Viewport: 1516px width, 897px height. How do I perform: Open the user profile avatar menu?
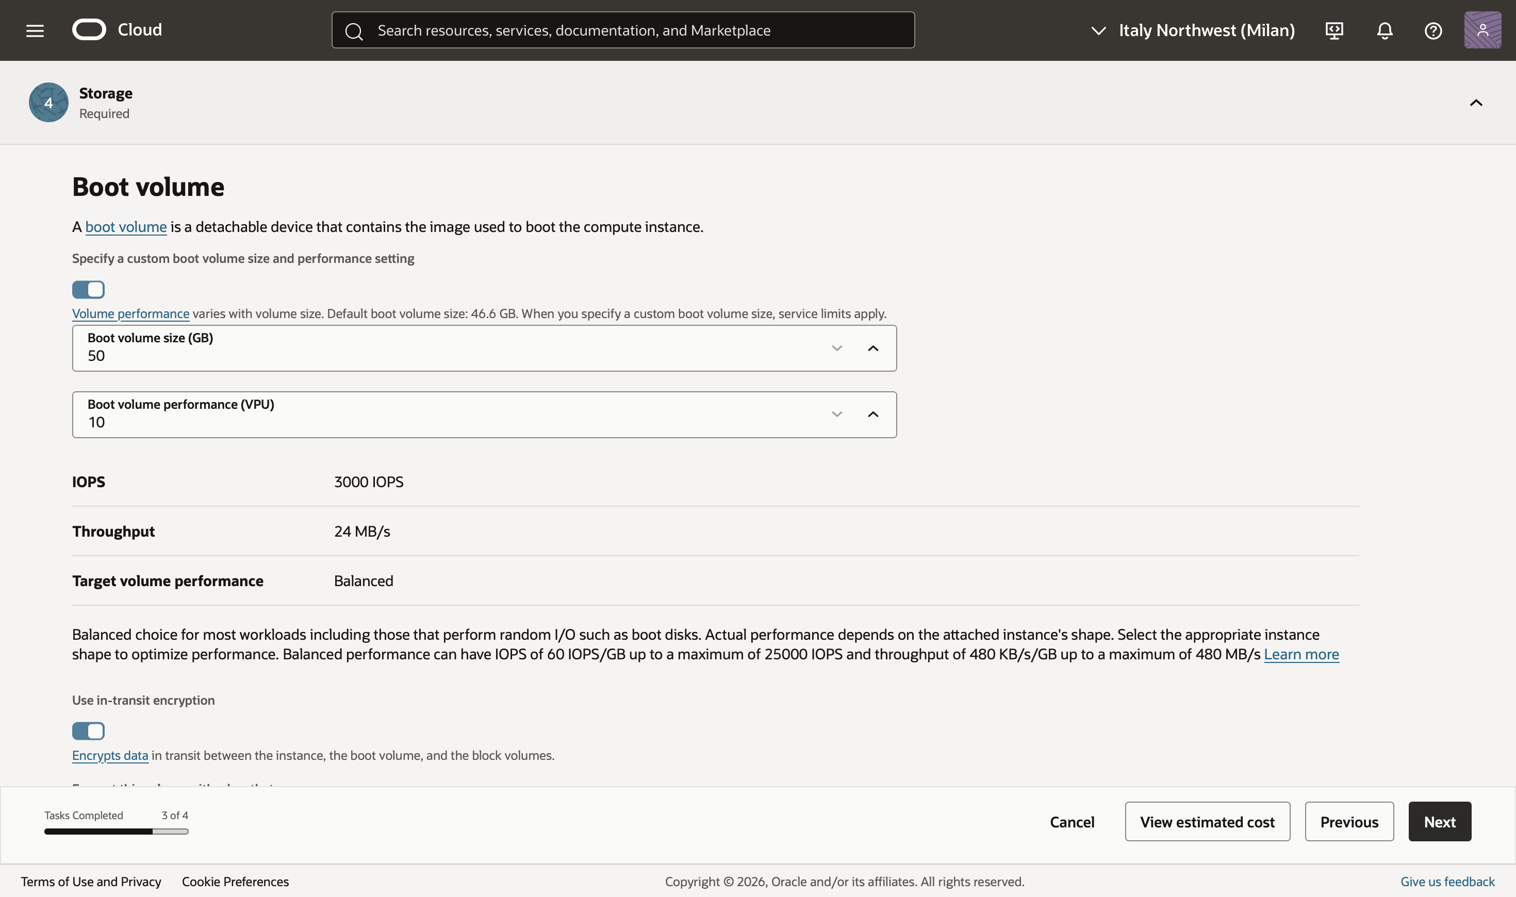coord(1482,30)
